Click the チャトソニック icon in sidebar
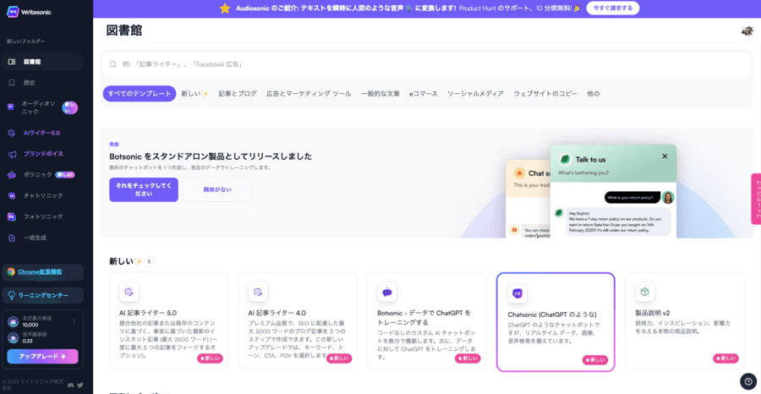 [12, 195]
